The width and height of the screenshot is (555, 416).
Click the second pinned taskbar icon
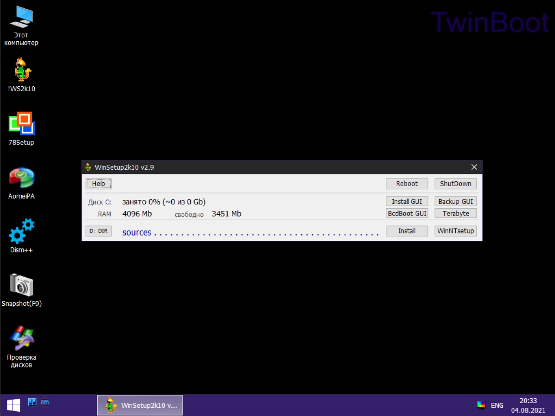45,402
